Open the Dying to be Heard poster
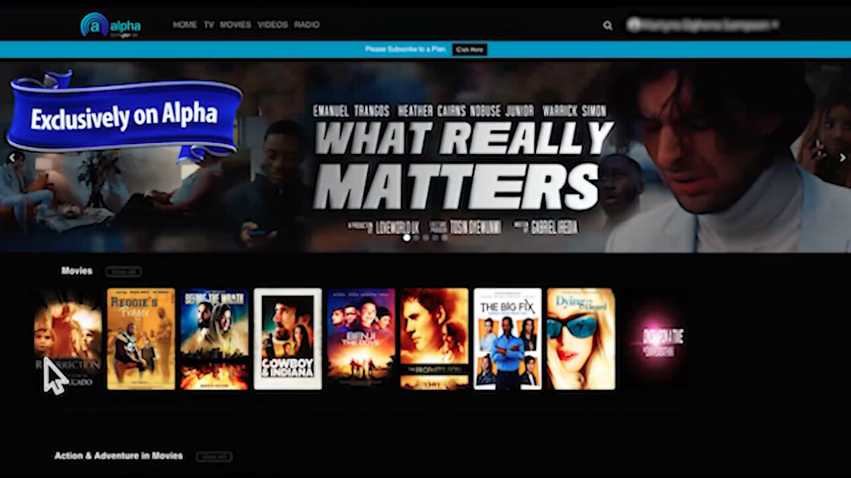This screenshot has height=478, width=851. click(581, 339)
